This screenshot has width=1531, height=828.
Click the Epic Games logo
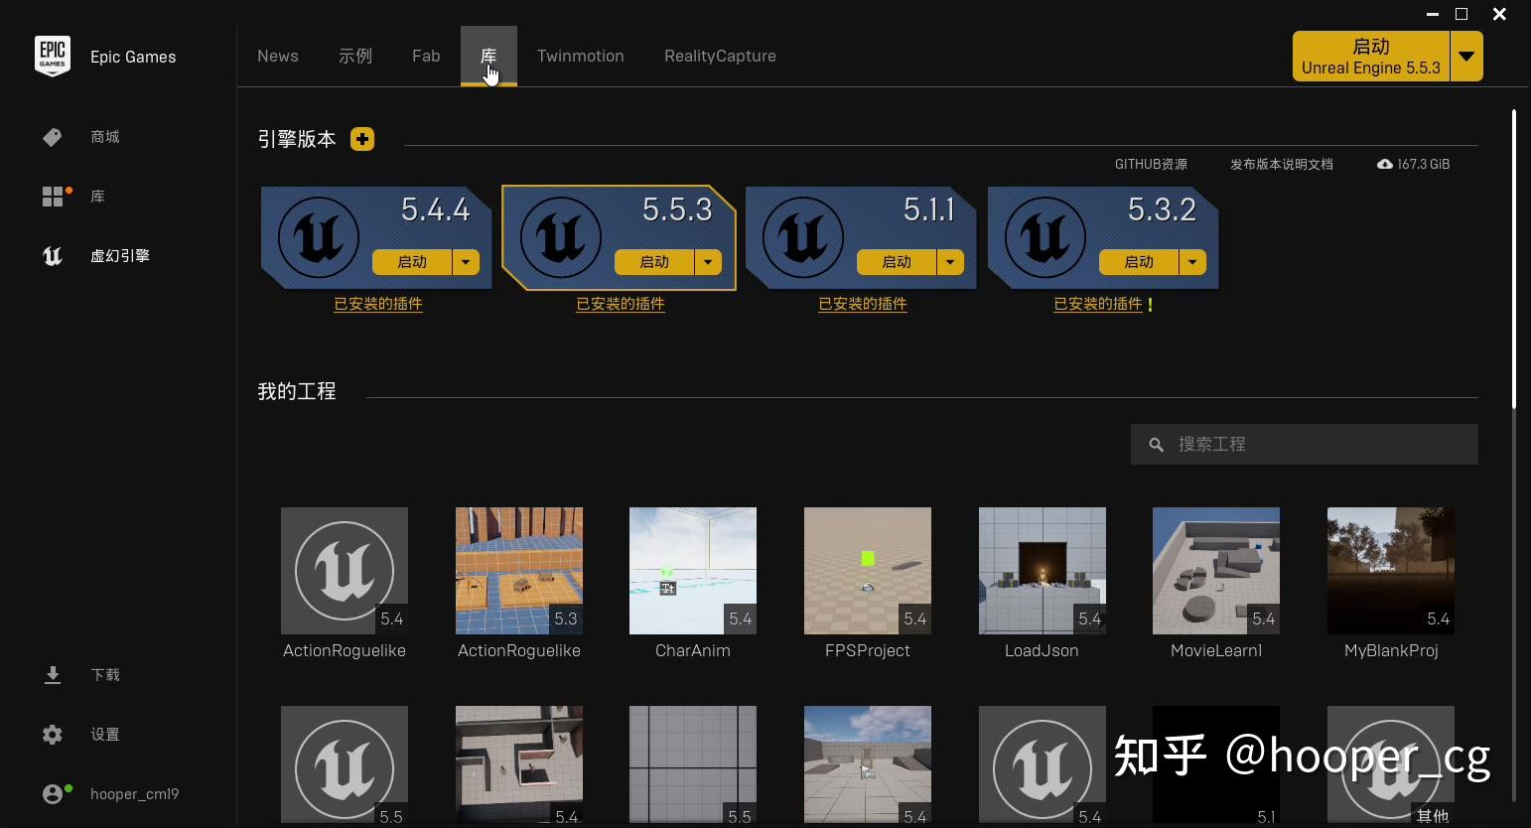click(x=53, y=57)
